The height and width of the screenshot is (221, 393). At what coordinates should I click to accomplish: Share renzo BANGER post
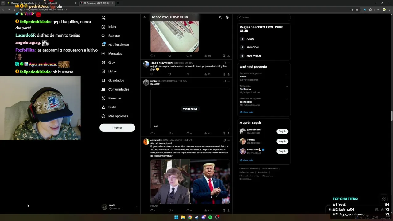228,133
